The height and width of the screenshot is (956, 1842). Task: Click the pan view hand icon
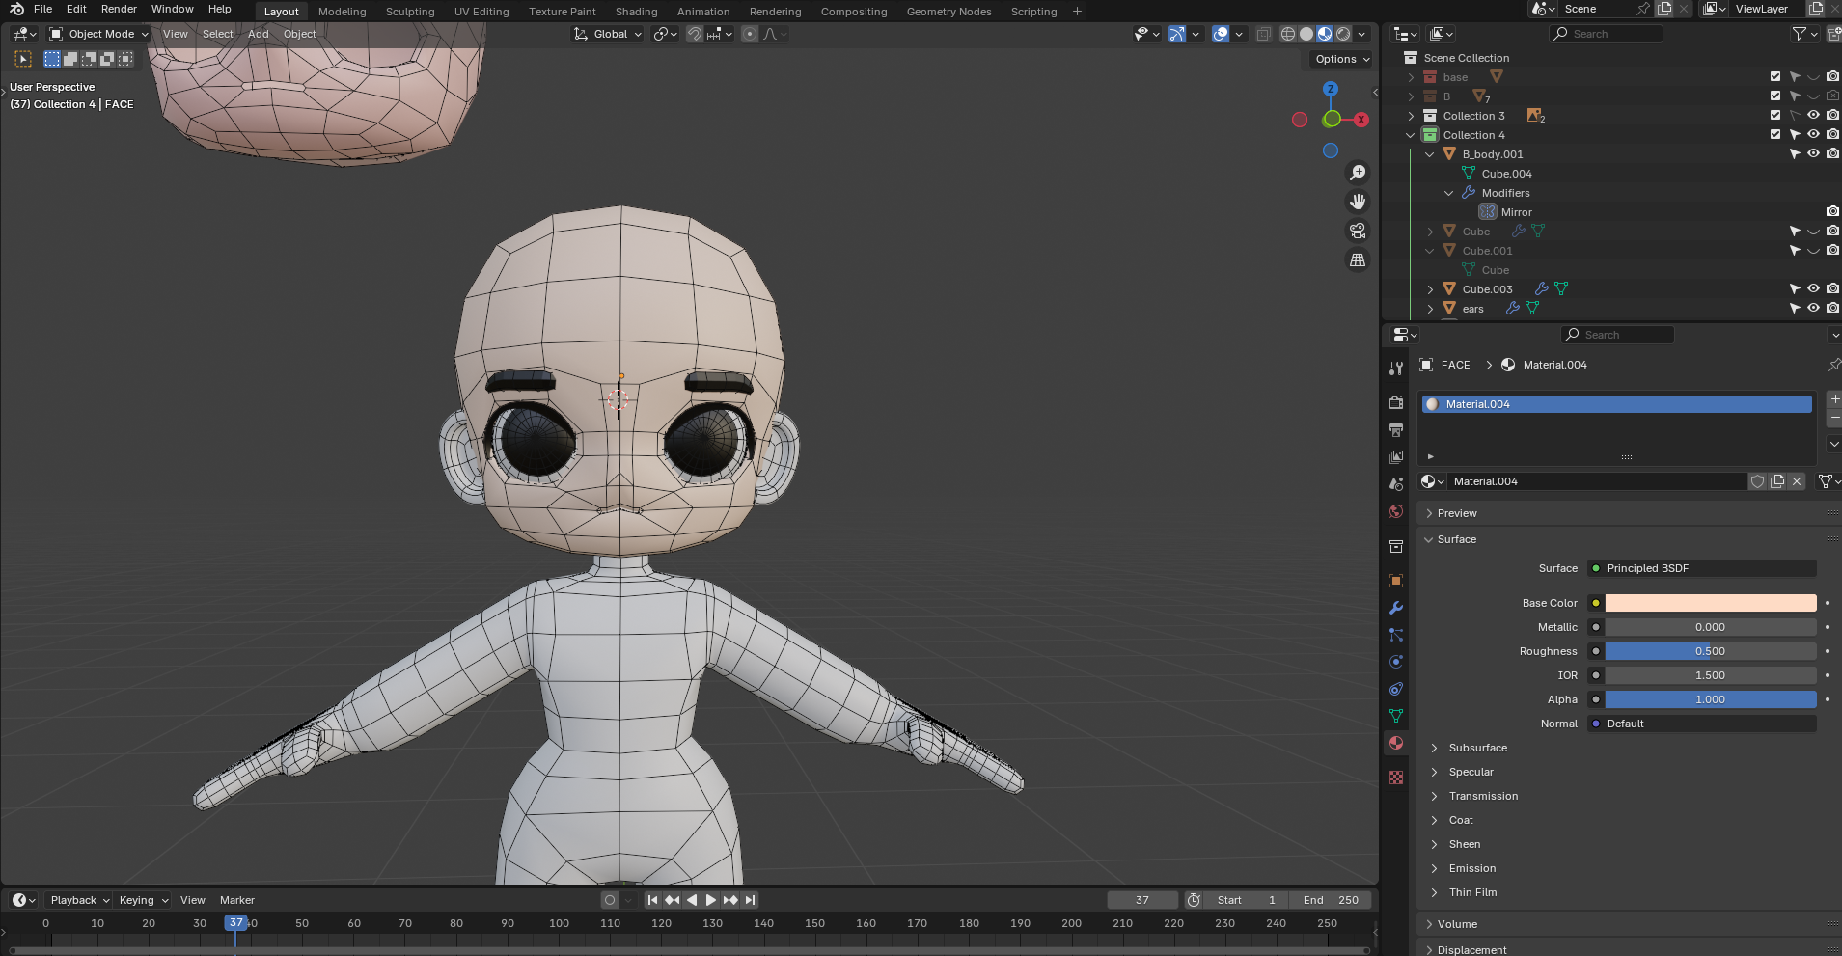[x=1358, y=202]
